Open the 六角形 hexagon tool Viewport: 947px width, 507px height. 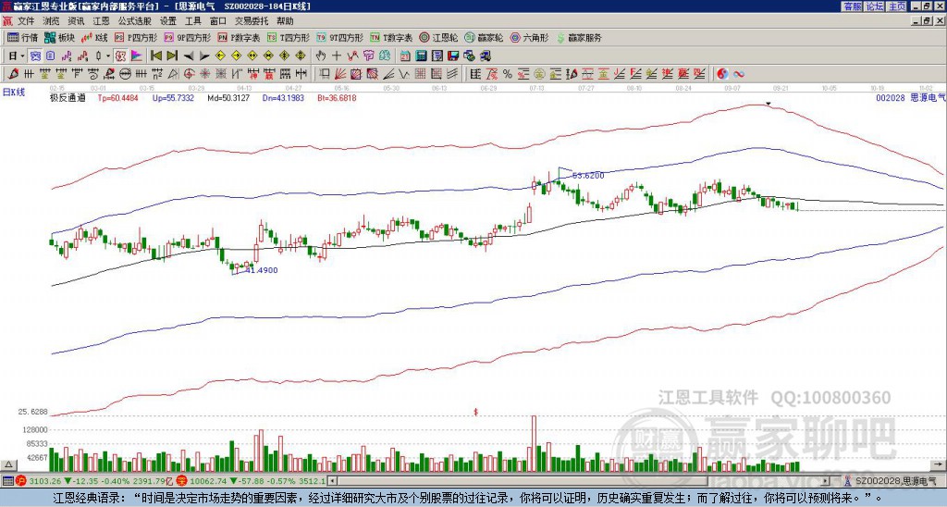pos(530,37)
